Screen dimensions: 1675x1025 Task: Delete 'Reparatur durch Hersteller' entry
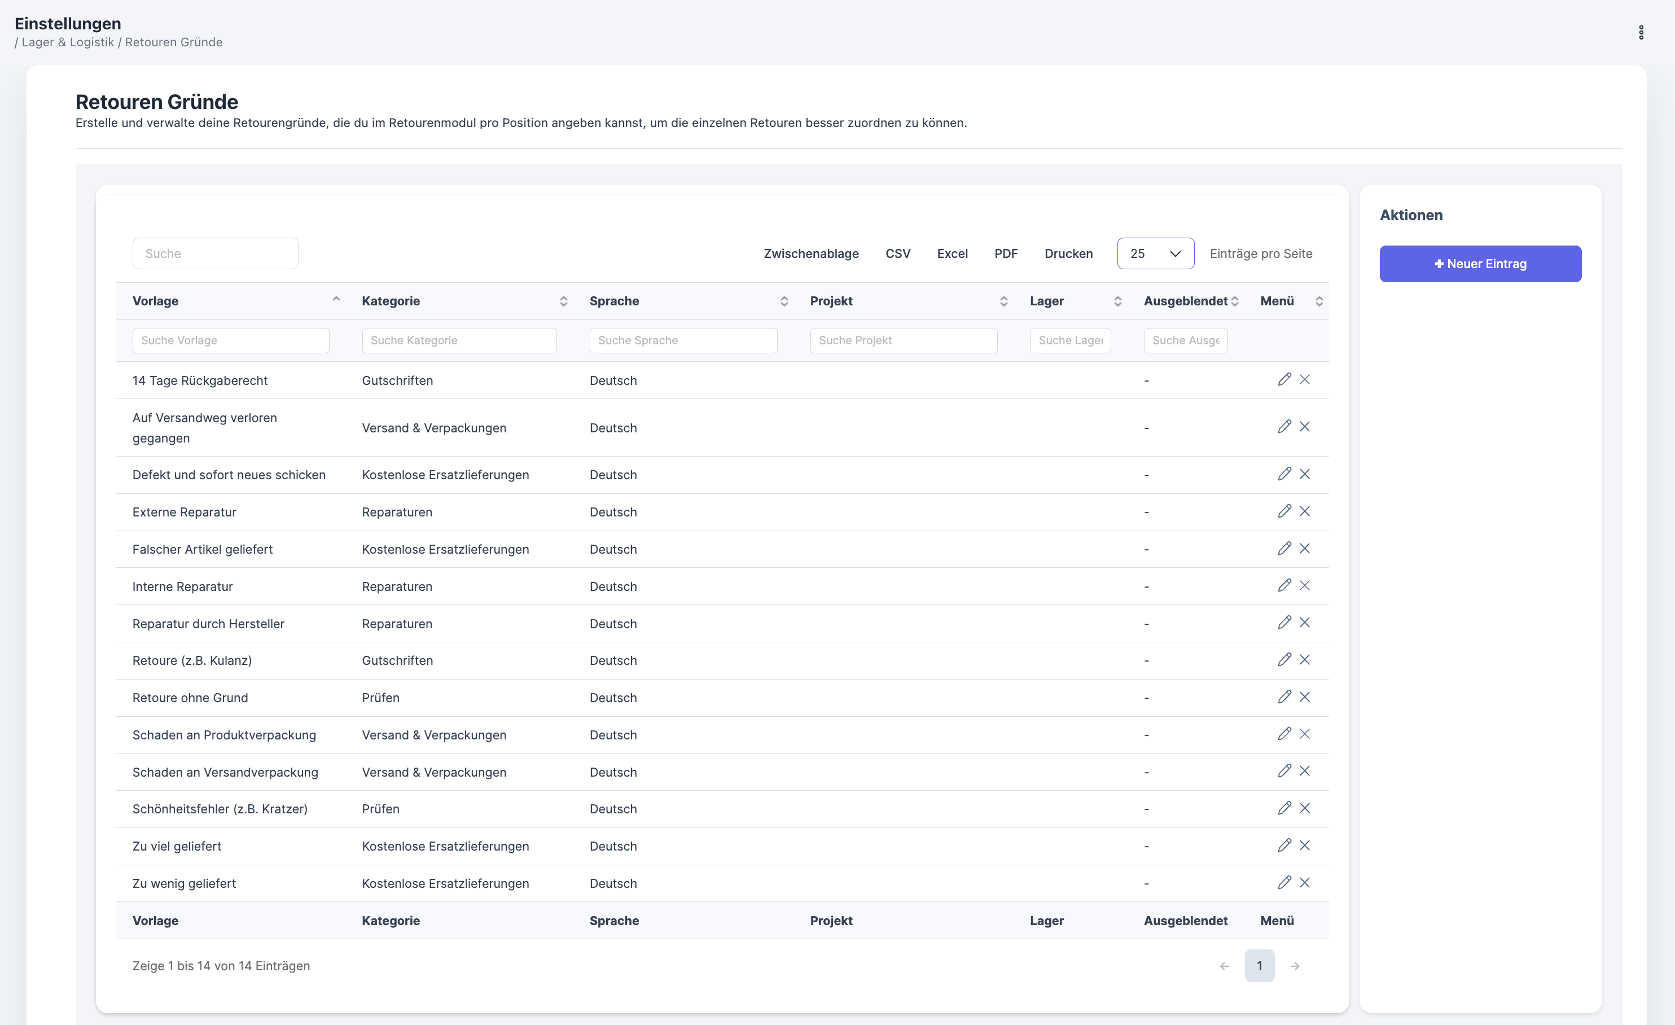point(1305,623)
